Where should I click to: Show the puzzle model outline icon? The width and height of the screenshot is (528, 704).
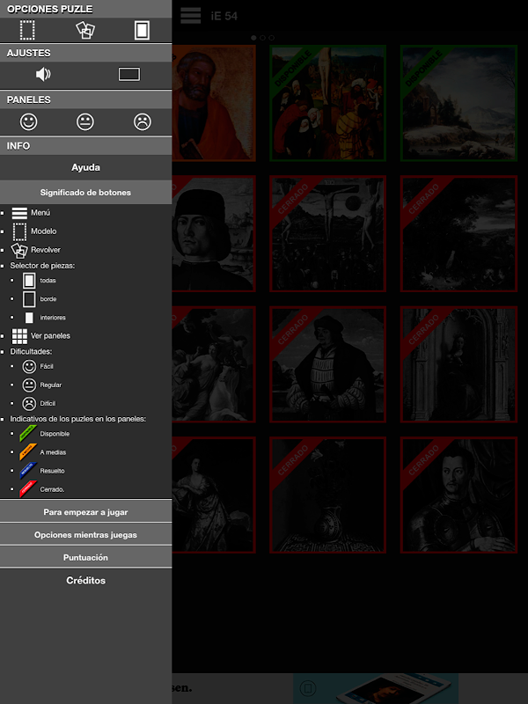pos(27,31)
